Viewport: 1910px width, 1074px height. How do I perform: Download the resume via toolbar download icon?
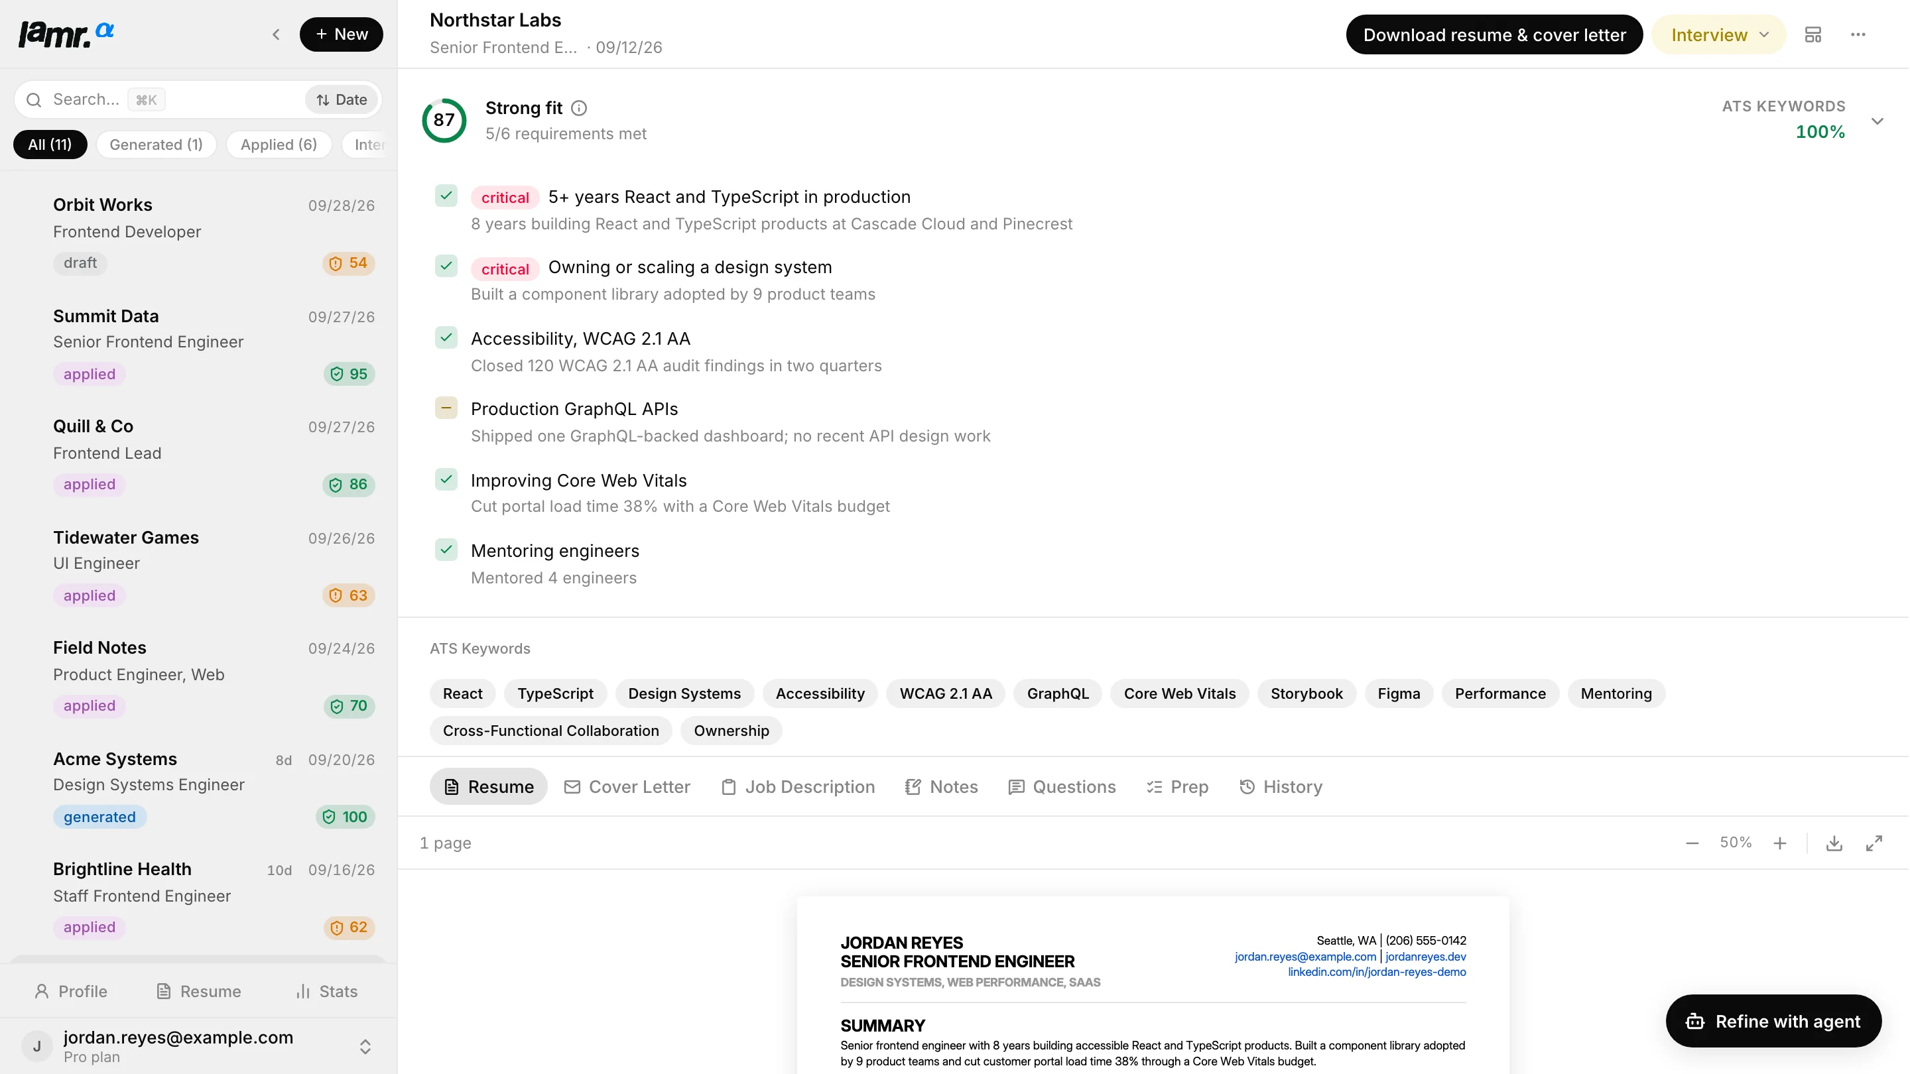coord(1834,843)
